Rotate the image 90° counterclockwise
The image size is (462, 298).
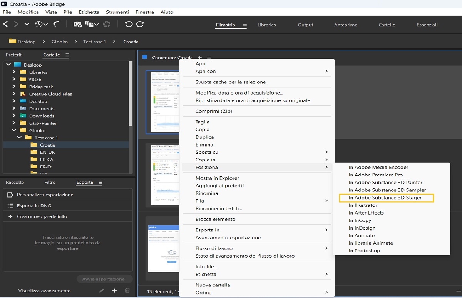[x=129, y=24]
